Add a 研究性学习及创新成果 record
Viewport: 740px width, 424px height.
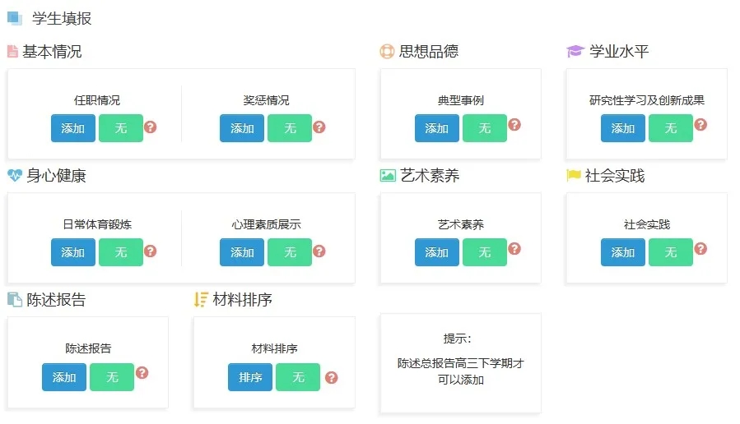(622, 128)
